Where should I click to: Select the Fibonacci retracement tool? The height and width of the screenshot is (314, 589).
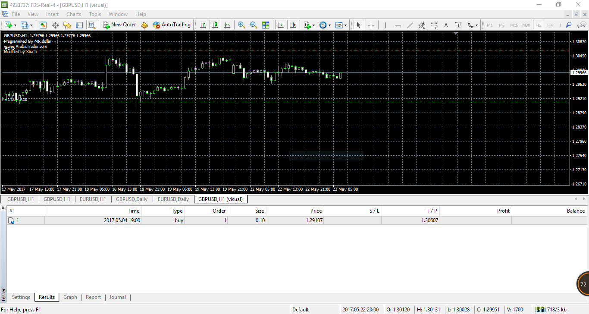[x=434, y=25]
